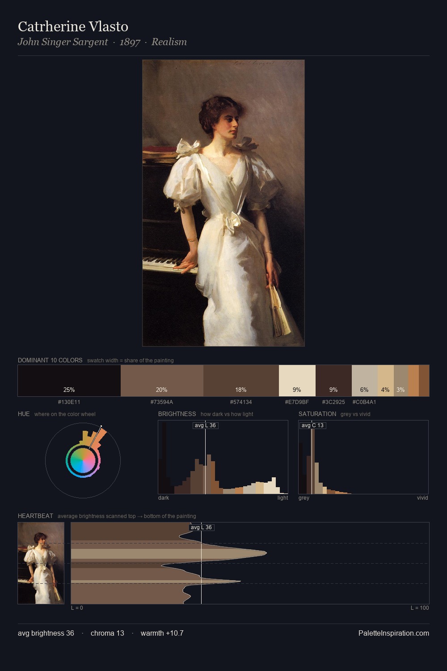Pick the 4% tan swatch

coord(386,381)
